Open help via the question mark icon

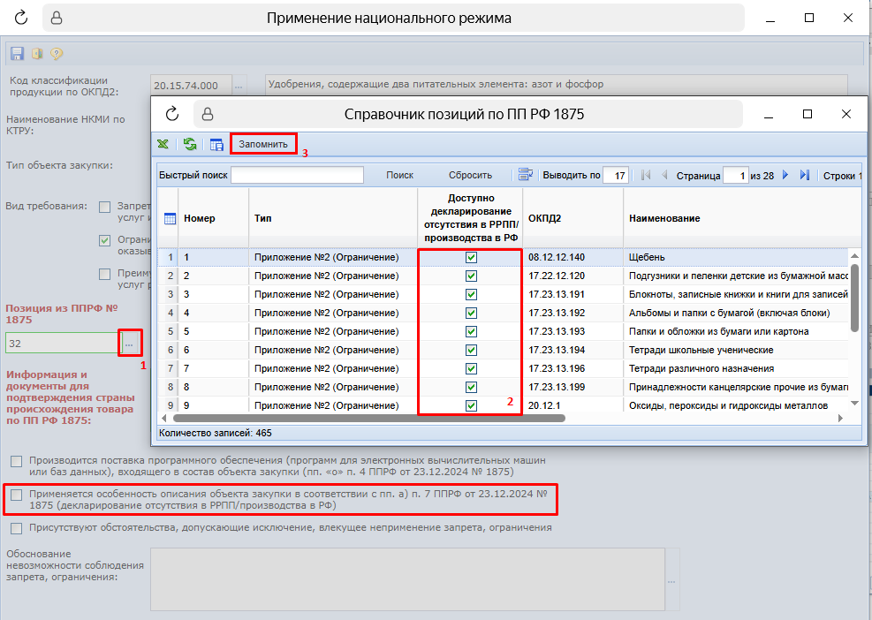point(57,54)
